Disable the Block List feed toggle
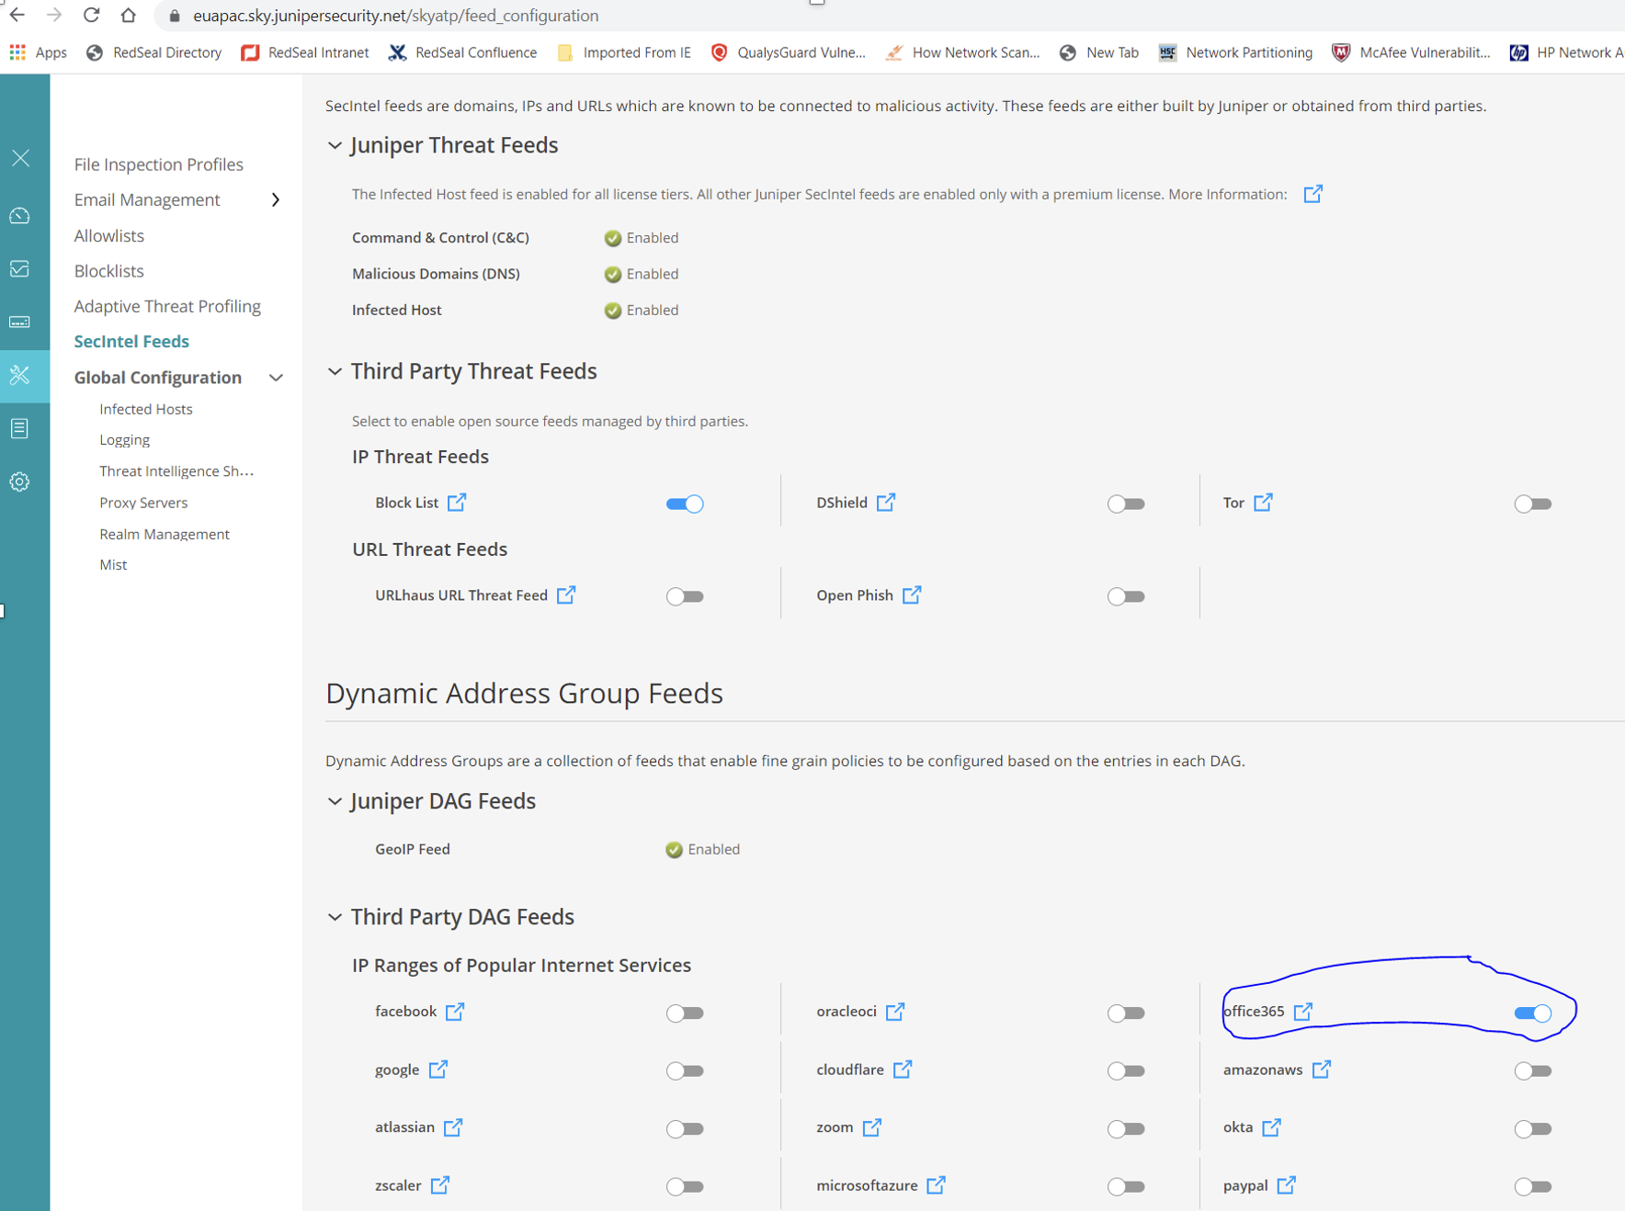 click(x=685, y=504)
